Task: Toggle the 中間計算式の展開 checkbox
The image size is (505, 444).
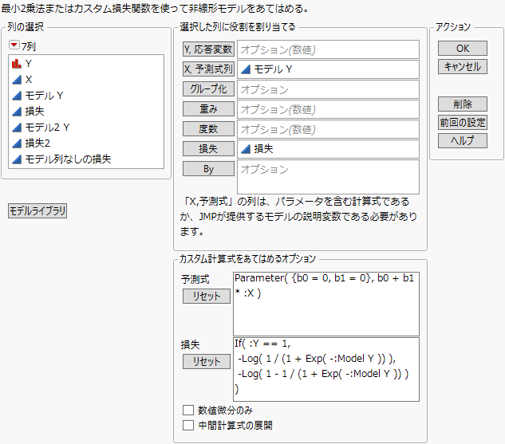Action: [x=188, y=426]
